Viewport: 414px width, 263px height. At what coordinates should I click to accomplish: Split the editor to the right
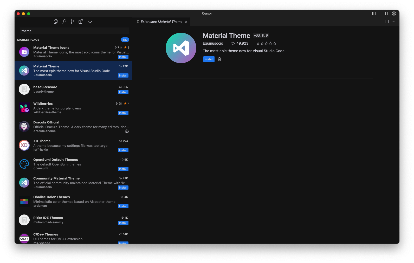pyautogui.click(x=387, y=22)
